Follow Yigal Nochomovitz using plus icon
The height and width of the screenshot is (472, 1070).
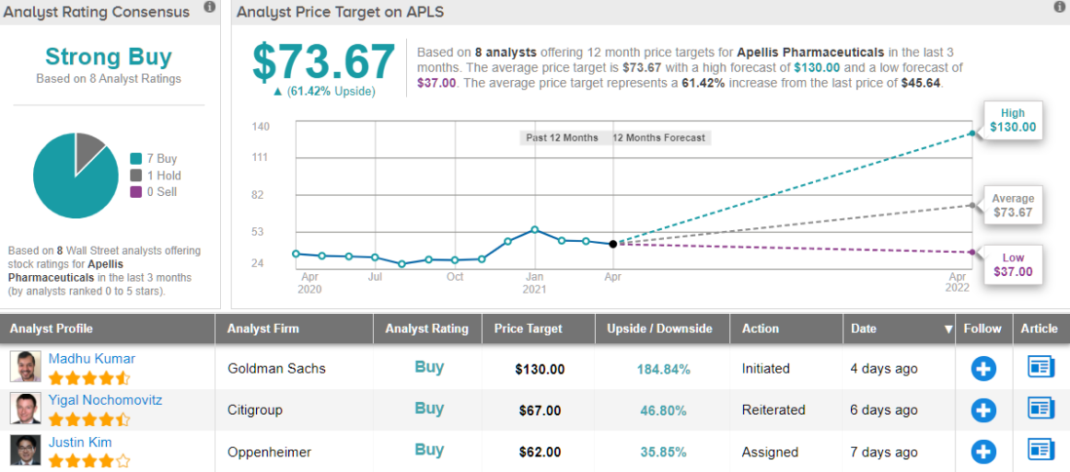pyautogui.click(x=983, y=410)
